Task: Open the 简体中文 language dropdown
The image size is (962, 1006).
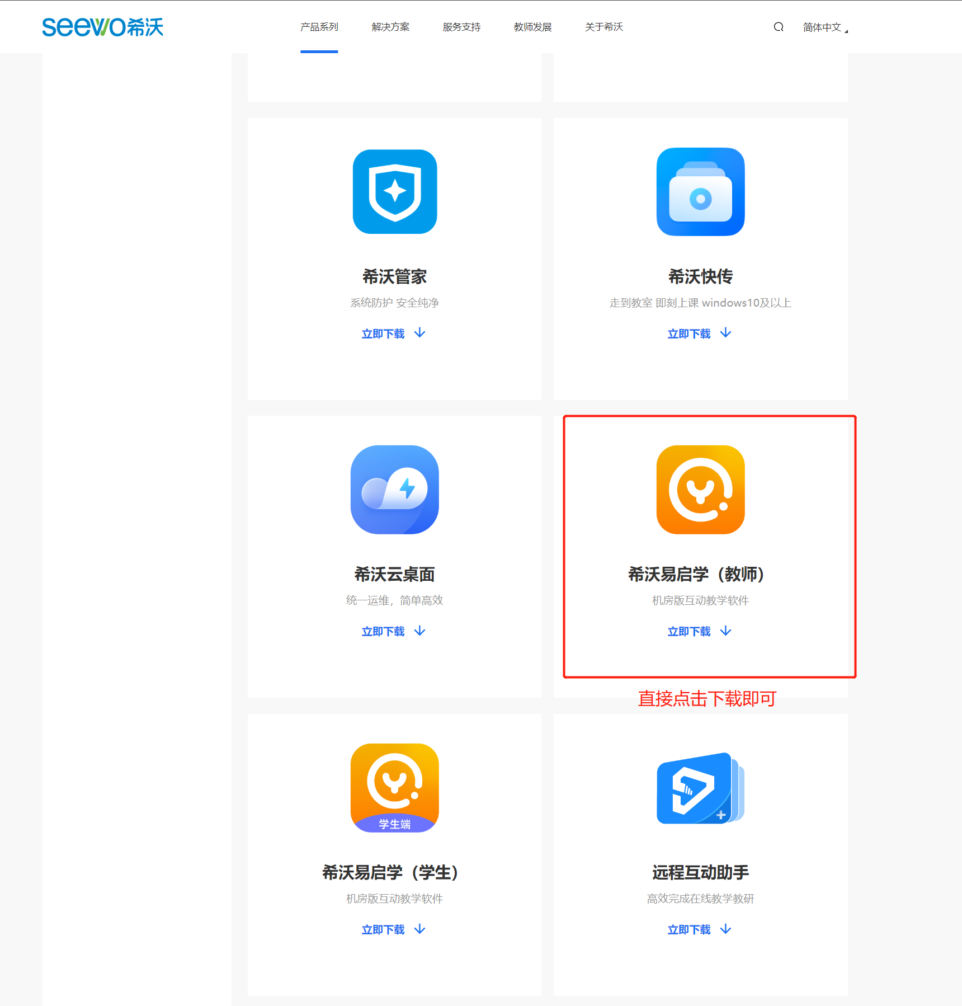Action: click(826, 27)
